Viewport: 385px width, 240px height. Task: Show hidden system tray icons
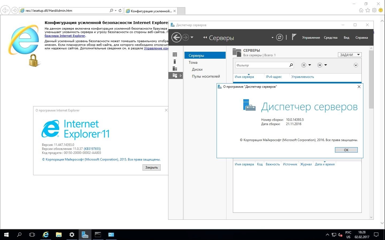coord(328,235)
